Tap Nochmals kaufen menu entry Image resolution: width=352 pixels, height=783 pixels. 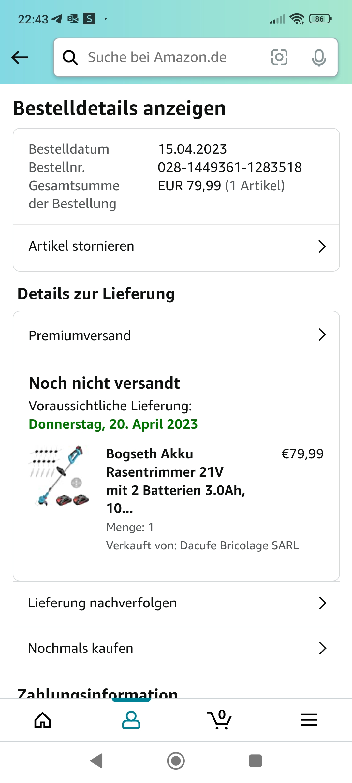point(81,648)
